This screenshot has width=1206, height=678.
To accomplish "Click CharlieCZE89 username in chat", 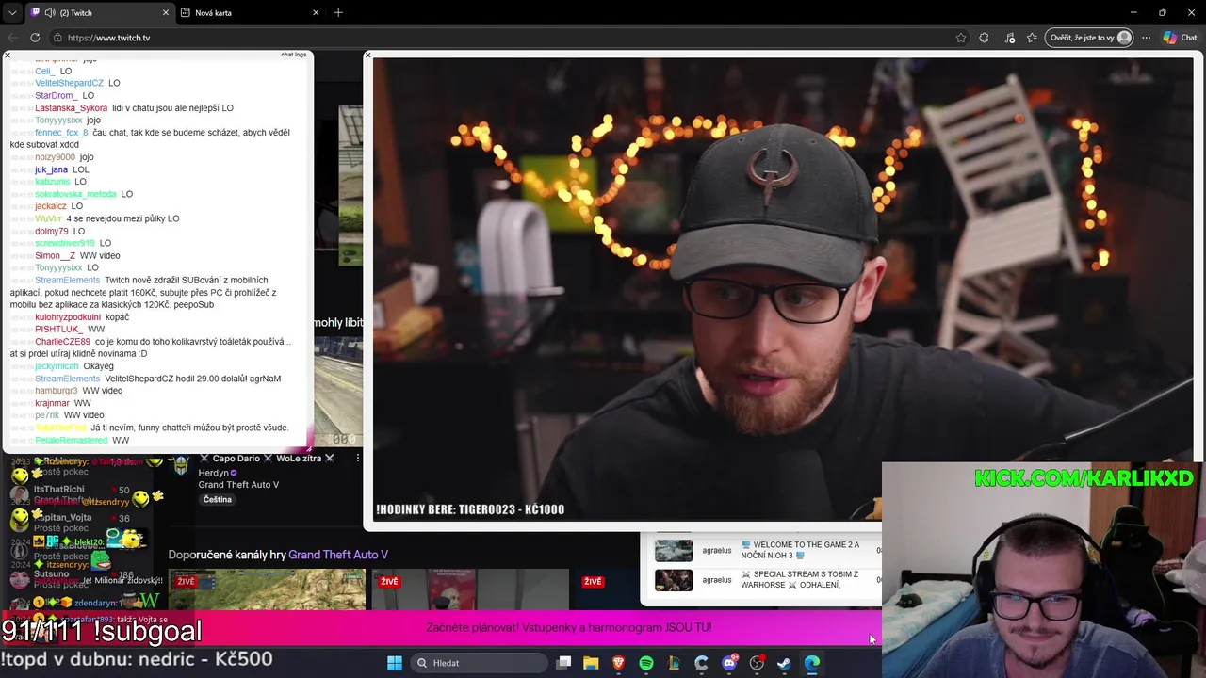I will [63, 342].
